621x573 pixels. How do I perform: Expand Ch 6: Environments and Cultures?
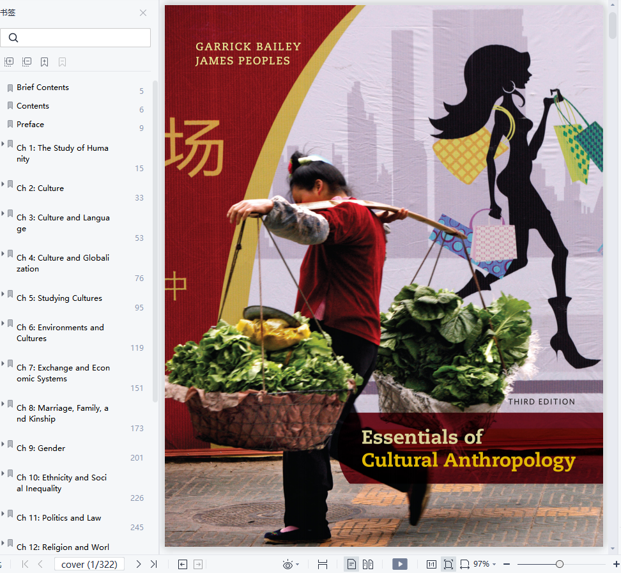pos(3,323)
